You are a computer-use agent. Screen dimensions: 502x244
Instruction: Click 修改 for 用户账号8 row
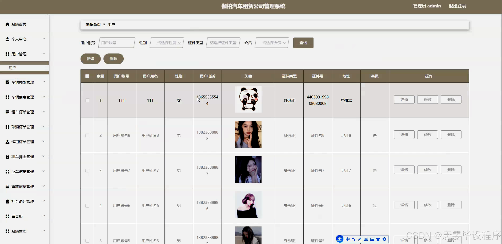pyautogui.click(x=428, y=135)
